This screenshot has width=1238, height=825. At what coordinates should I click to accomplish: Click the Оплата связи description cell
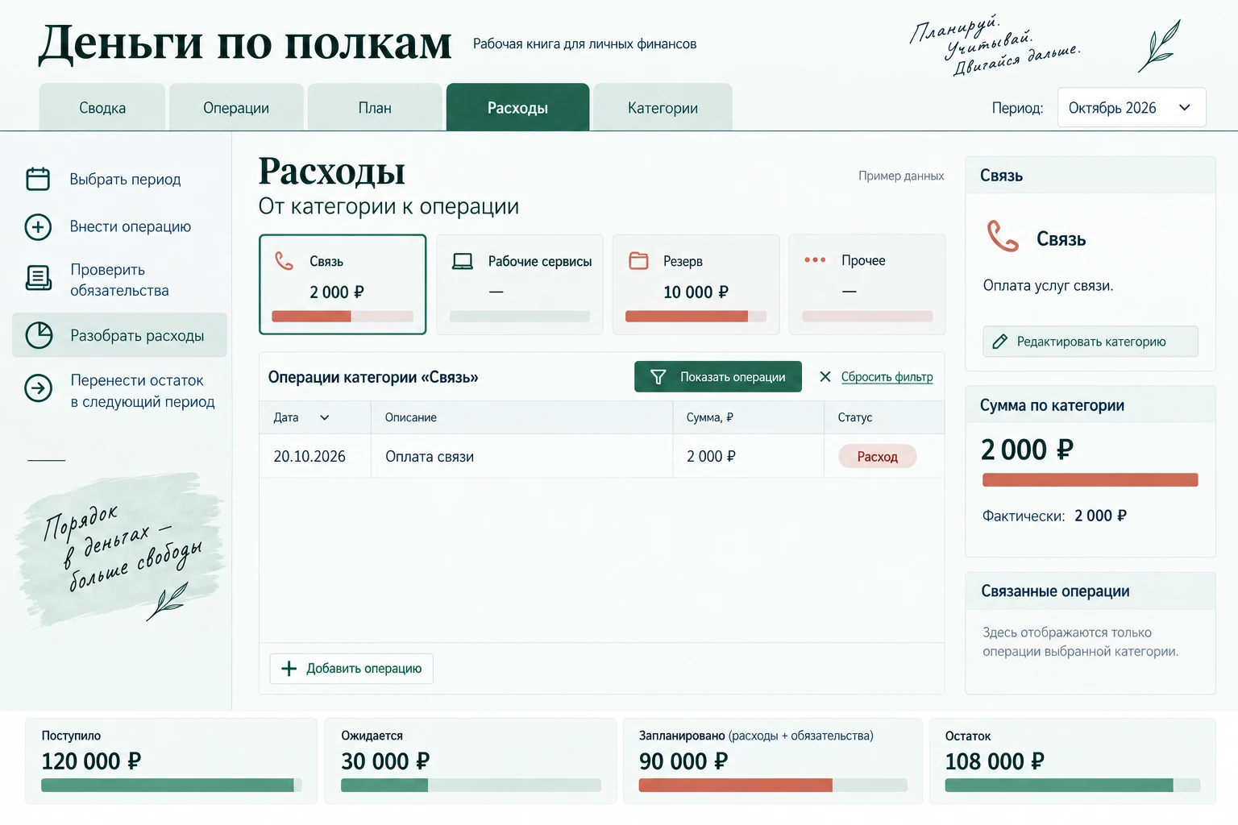pyautogui.click(x=521, y=457)
